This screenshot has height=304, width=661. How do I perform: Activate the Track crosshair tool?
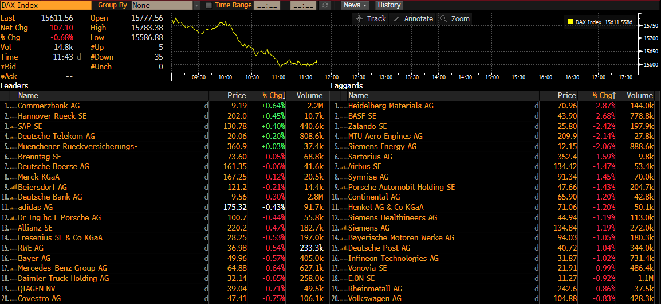[371, 18]
